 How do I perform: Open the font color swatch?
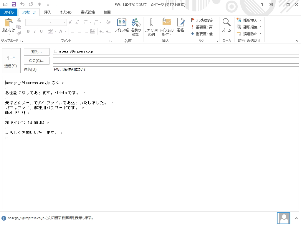click(x=60, y=31)
